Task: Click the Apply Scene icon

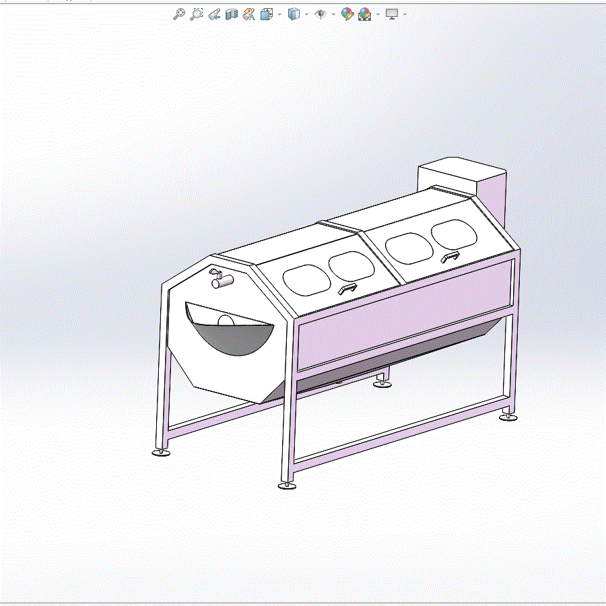Action: [364, 15]
